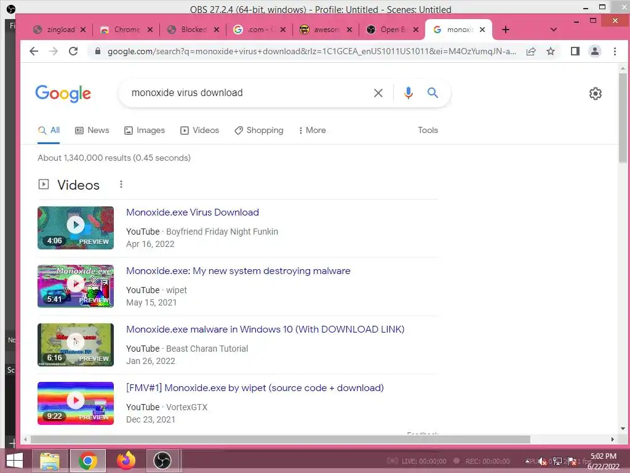
Task: Open a new Chrome tab
Action: tap(506, 30)
